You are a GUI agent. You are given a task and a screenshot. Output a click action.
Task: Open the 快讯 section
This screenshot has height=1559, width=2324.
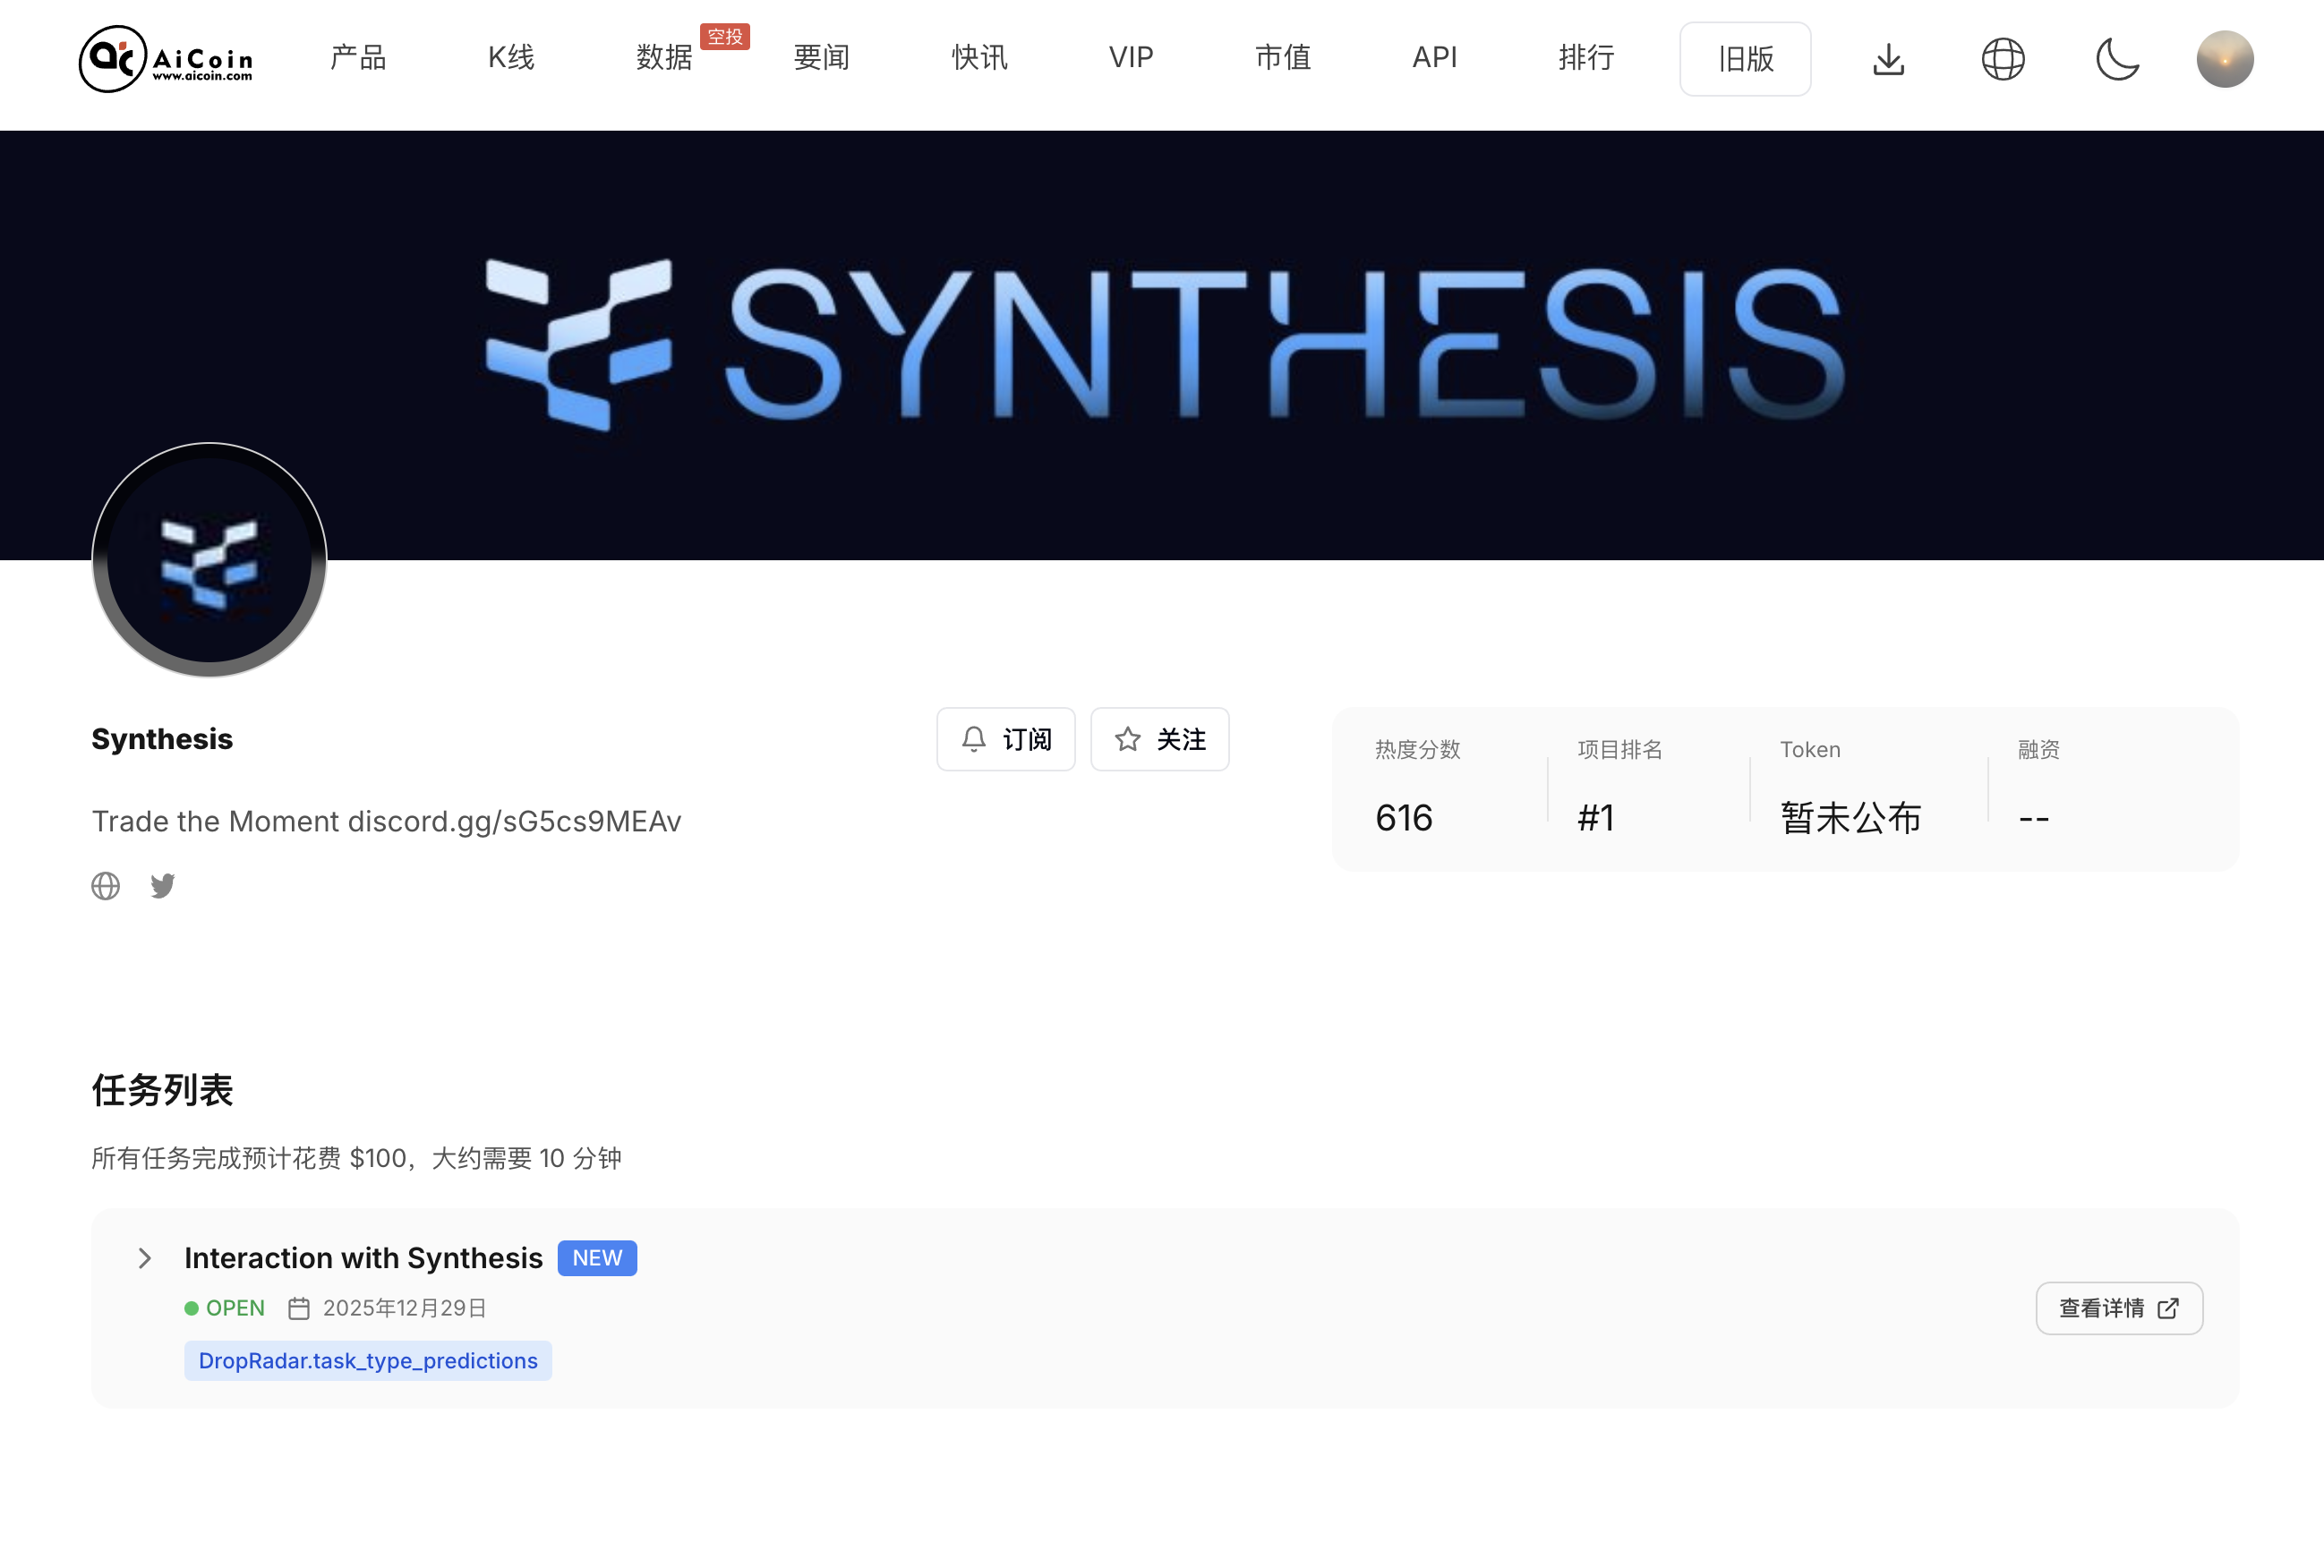978,57
